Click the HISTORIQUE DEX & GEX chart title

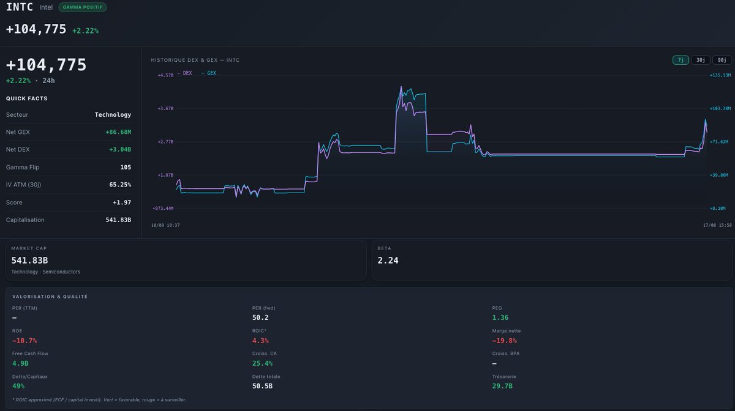tap(195, 60)
